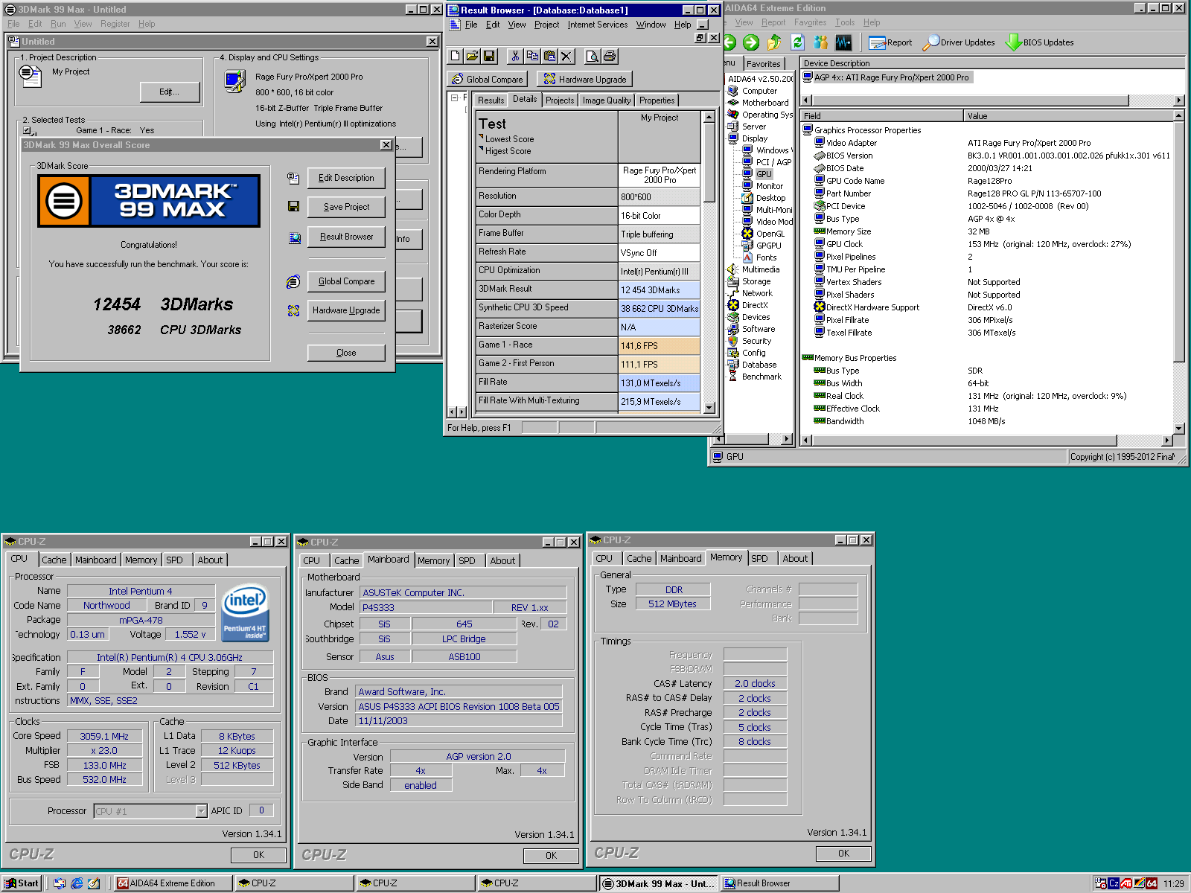
Task: Click Internet Explorer quick launch icon
Action: click(77, 883)
